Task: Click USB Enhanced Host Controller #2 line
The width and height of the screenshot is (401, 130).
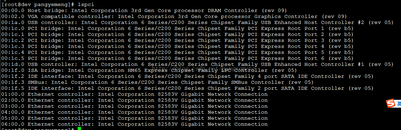Action: 197,23
